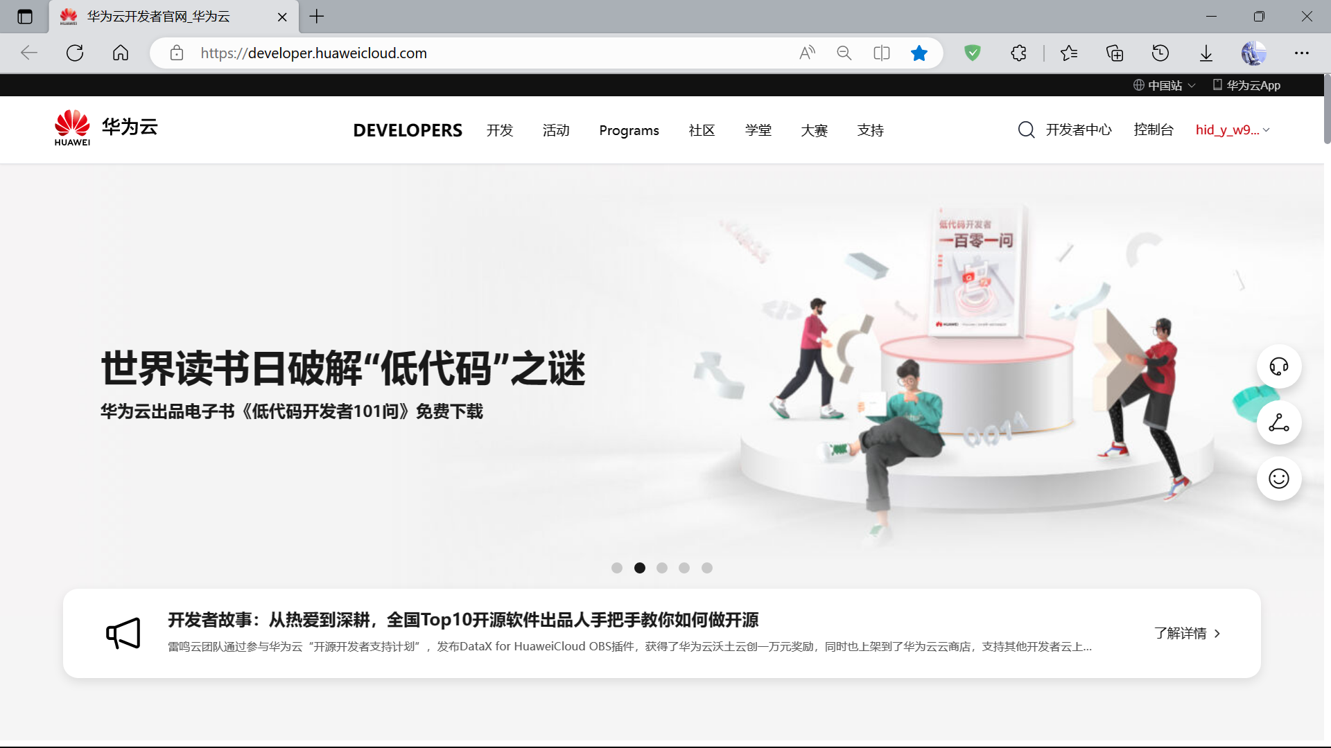Click the green shield security icon
Image resolution: width=1331 pixels, height=748 pixels.
pyautogui.click(x=973, y=53)
